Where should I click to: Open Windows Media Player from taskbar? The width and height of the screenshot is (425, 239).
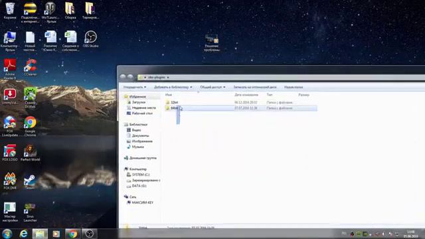(56, 234)
